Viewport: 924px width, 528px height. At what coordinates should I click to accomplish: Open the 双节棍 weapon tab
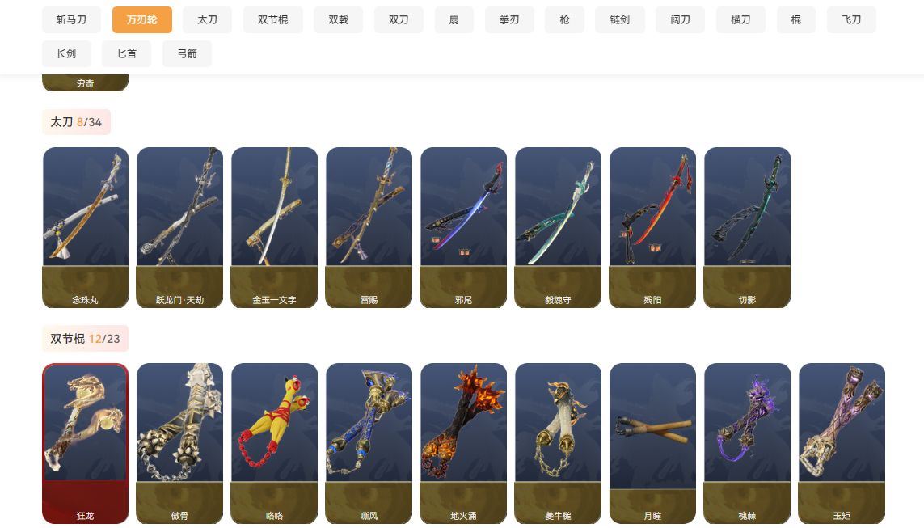[273, 19]
